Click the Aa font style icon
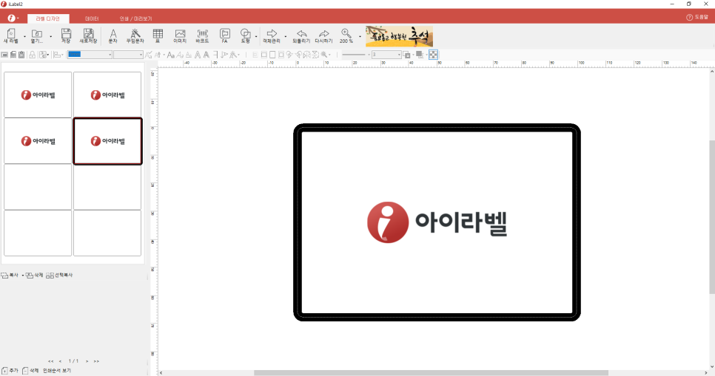Image resolution: width=715 pixels, height=376 pixels. 170,55
